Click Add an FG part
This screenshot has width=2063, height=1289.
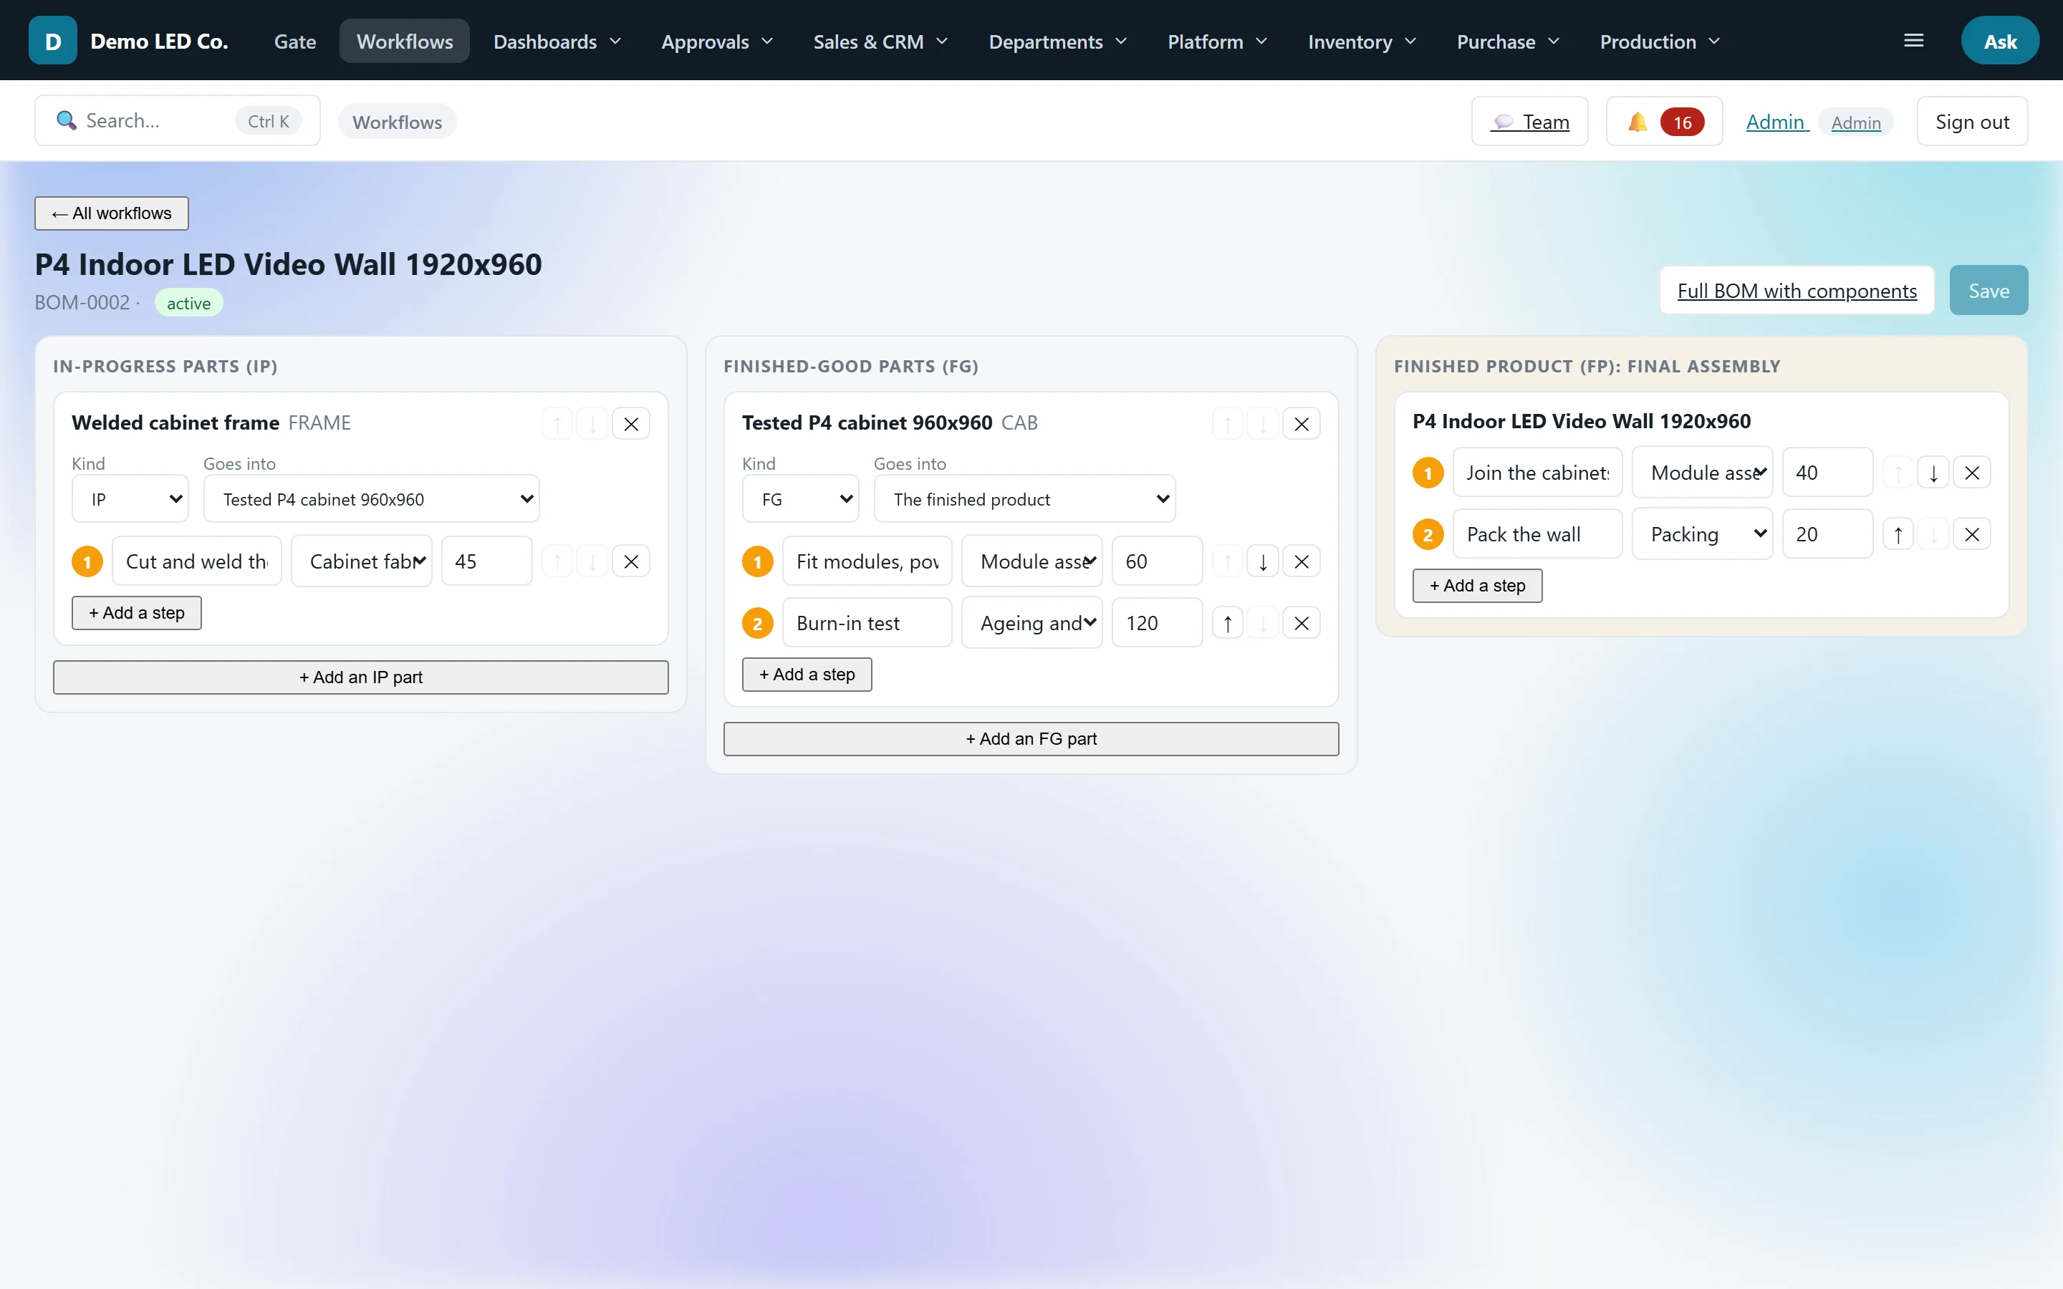(1031, 739)
